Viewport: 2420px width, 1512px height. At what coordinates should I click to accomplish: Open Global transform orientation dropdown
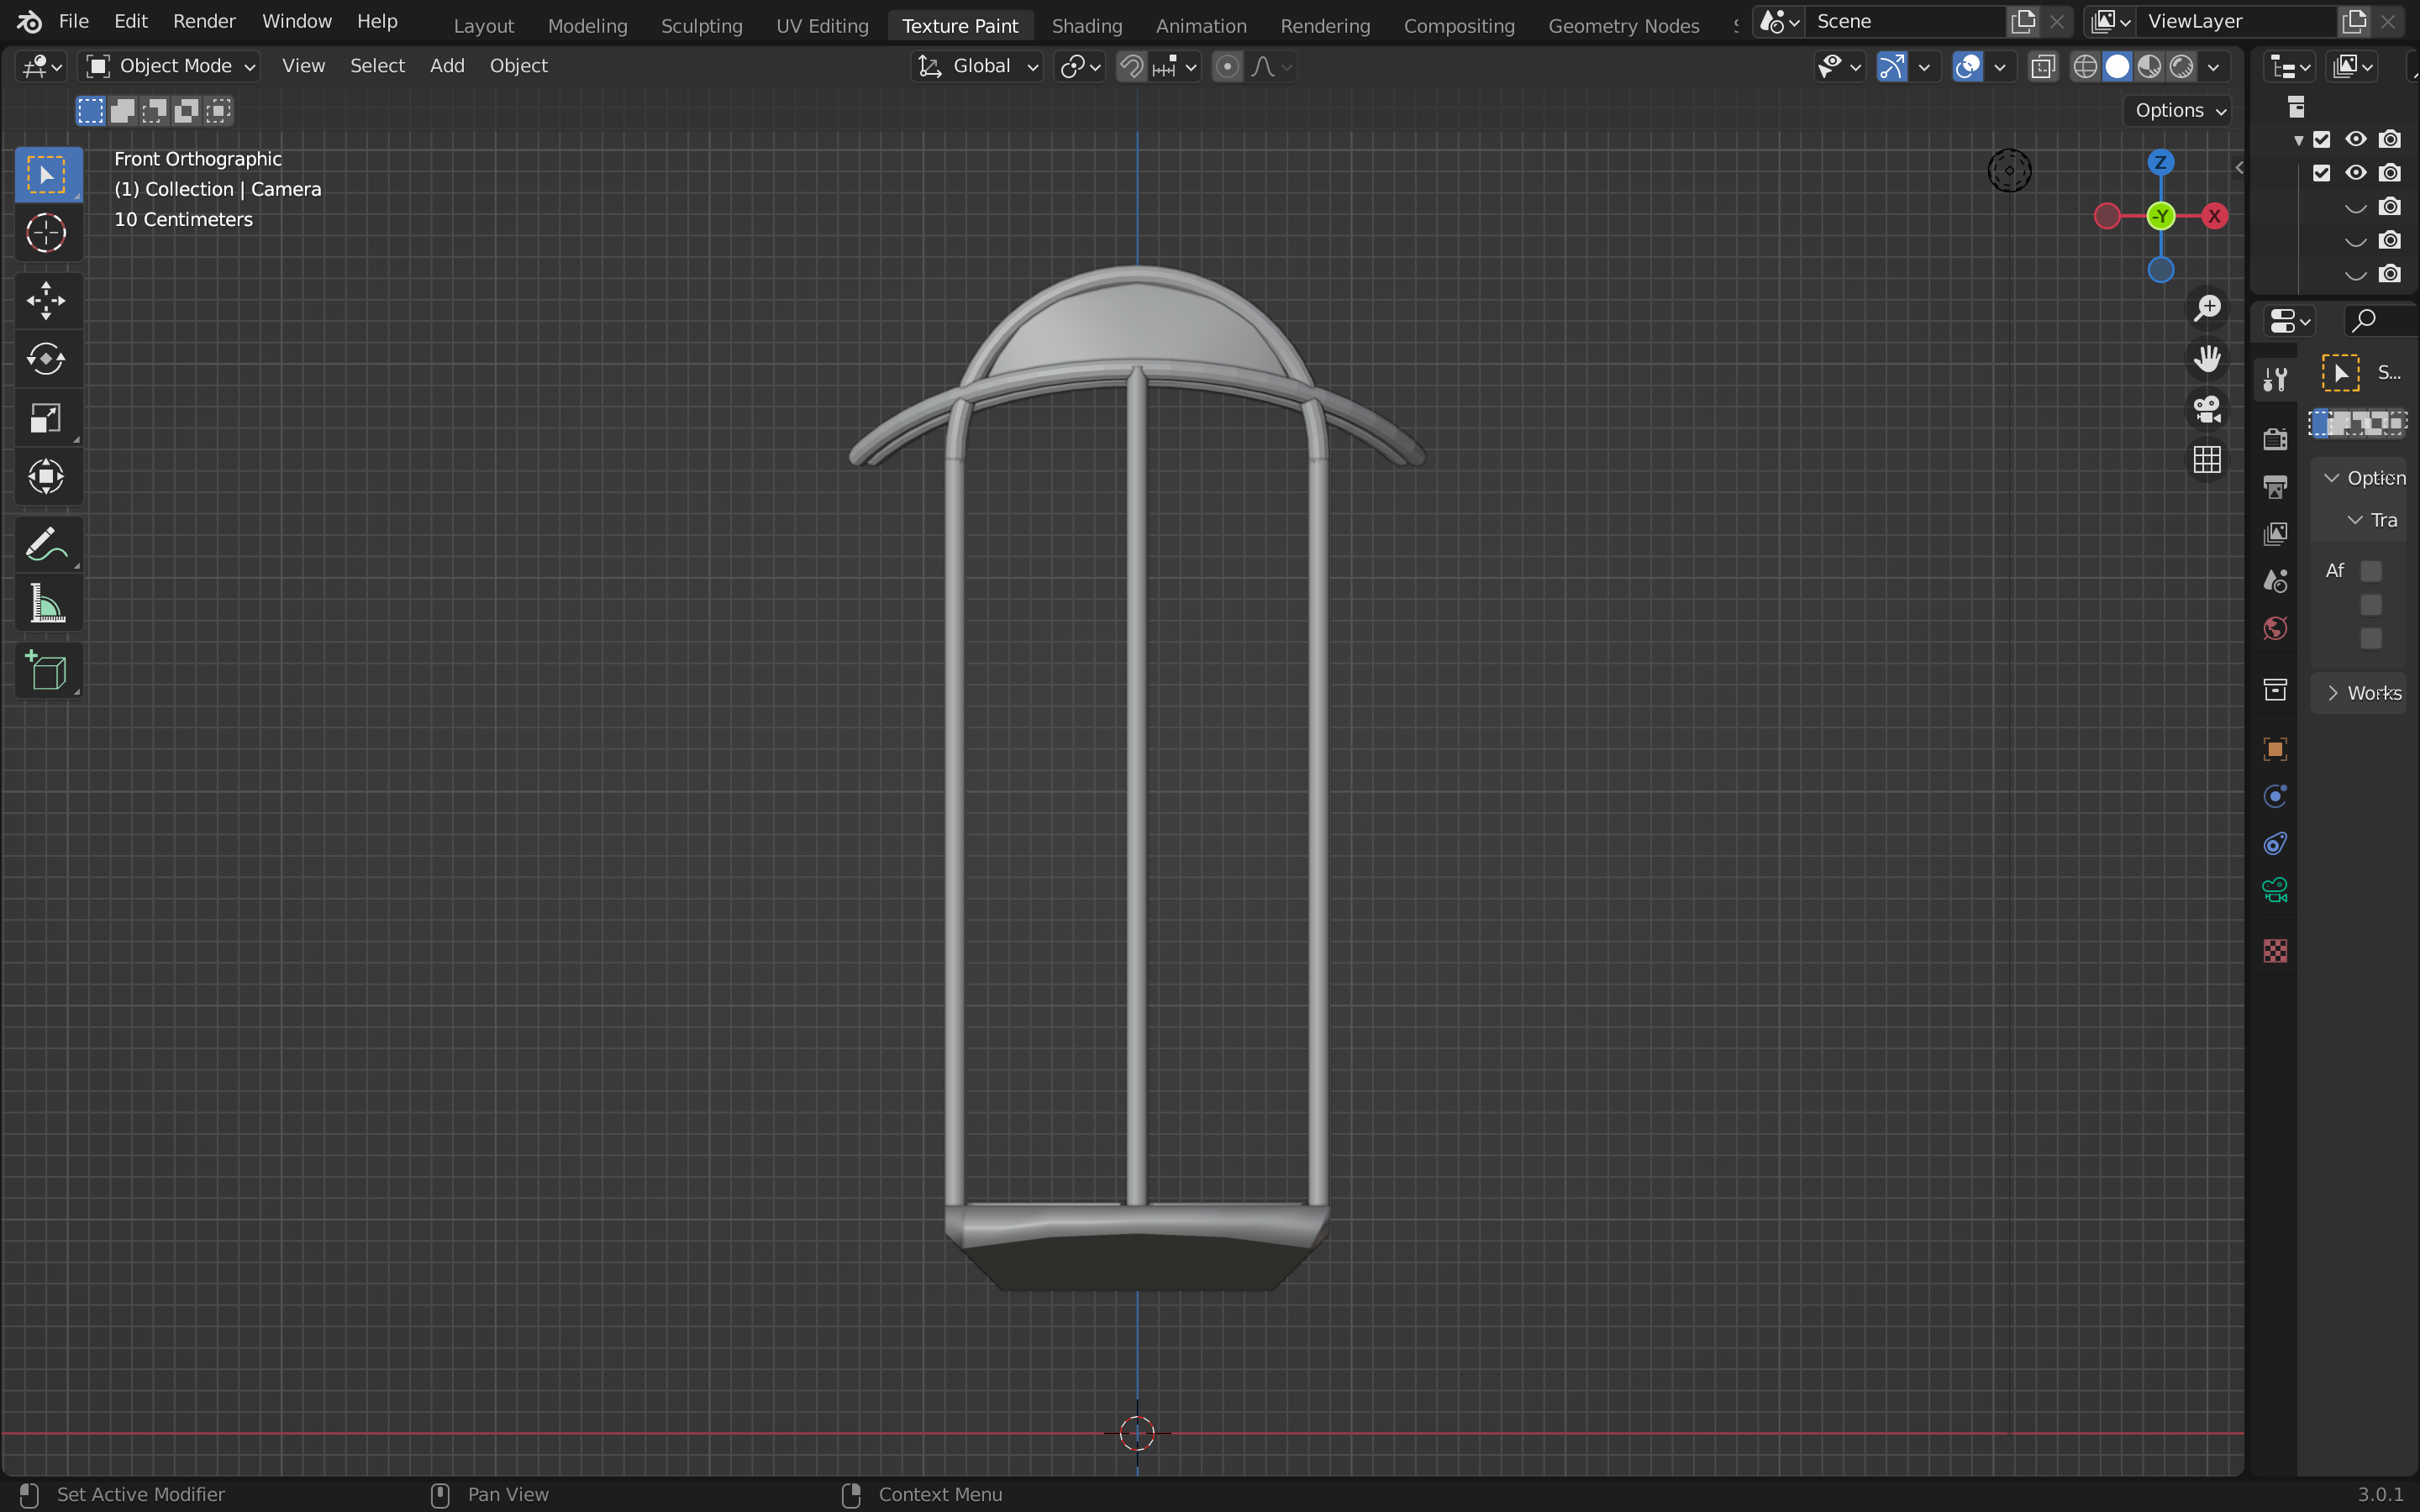[978, 66]
